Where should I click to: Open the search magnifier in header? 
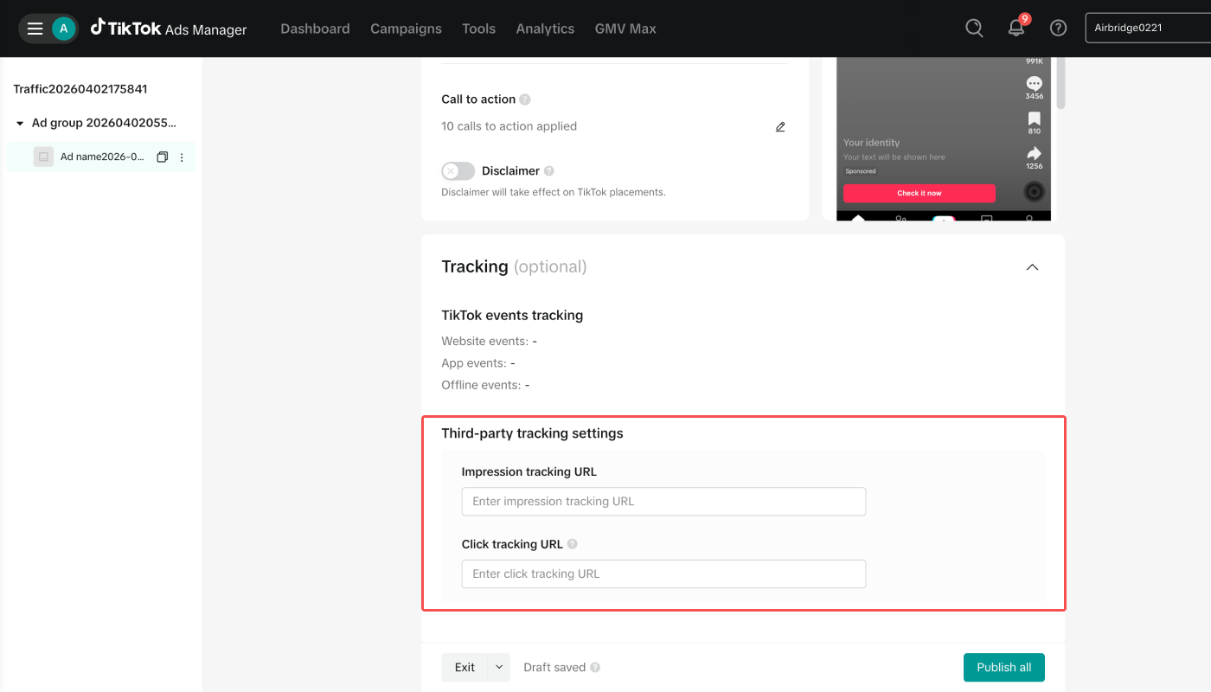click(x=974, y=29)
